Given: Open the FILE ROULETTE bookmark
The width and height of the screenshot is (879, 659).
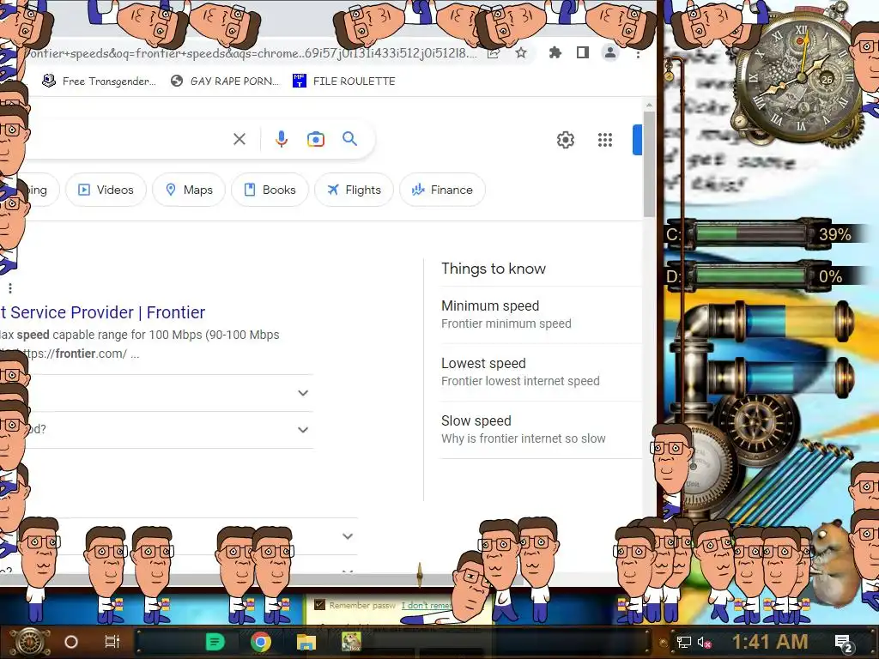Looking at the screenshot, I should tap(343, 81).
